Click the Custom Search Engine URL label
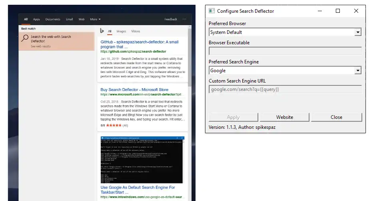The image size is (369, 201). coord(237,81)
